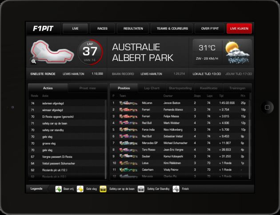Select the Trainingen tab
Viewport: 280px width, 215px height.
point(237,88)
